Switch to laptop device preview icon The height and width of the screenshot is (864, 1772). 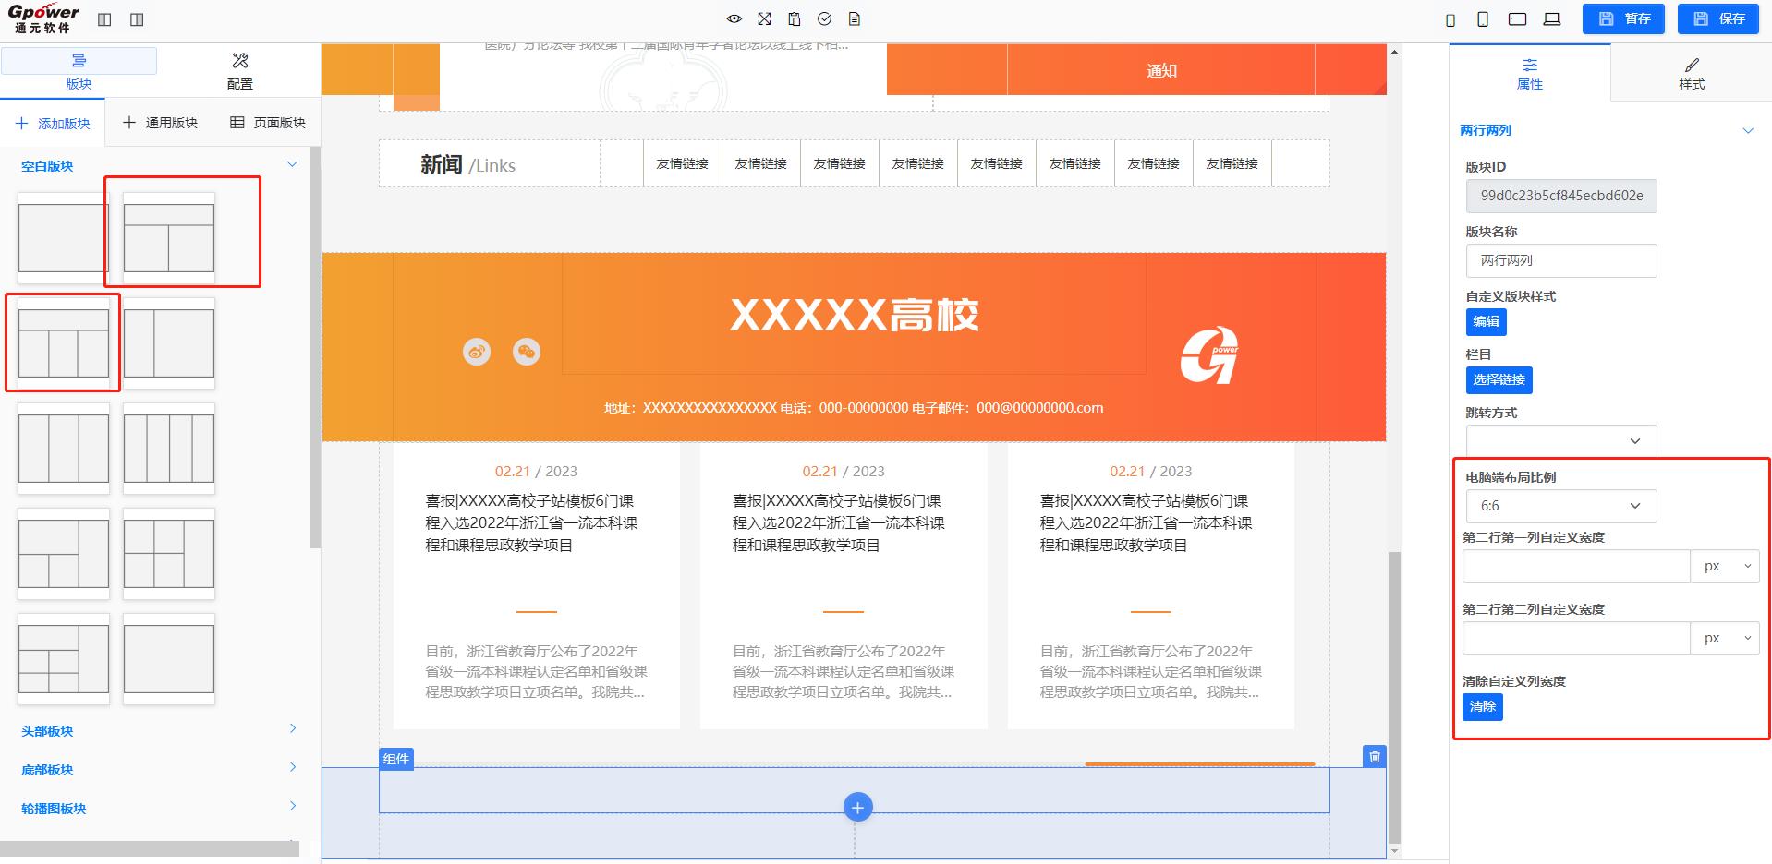click(x=1552, y=19)
